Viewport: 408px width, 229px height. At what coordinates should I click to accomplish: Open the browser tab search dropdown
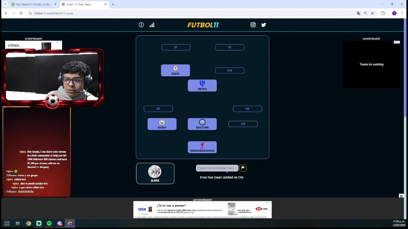tap(5, 4)
